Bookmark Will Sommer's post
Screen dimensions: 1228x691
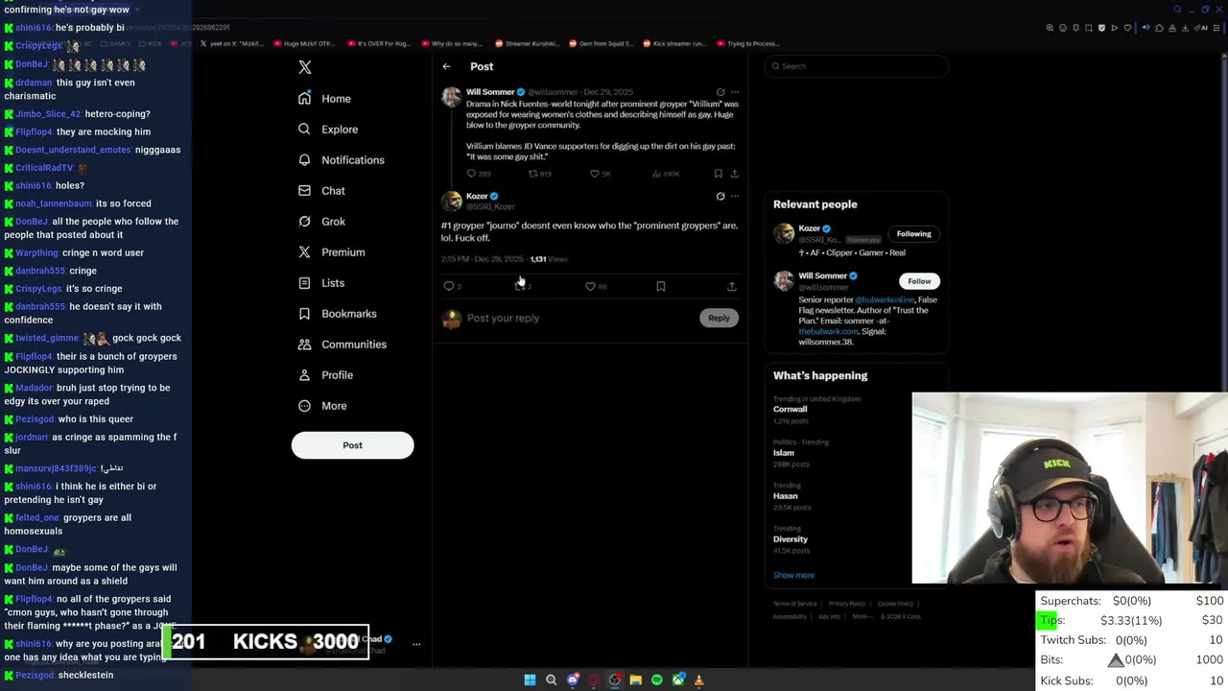tap(718, 174)
